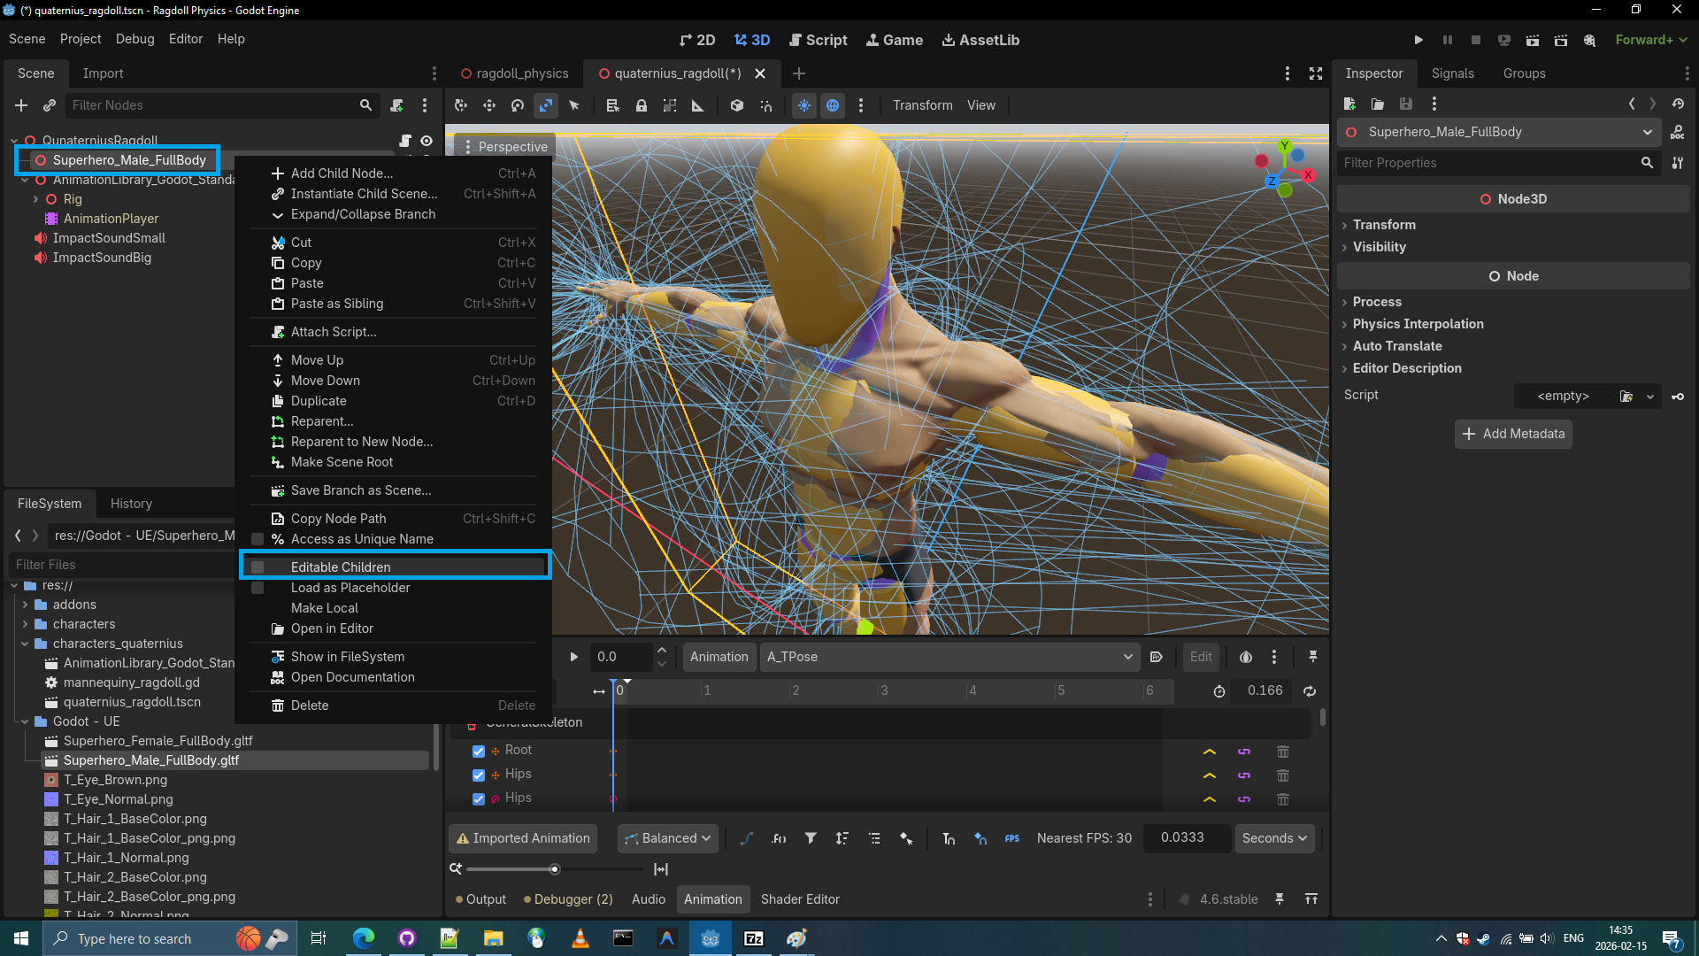
Task: Toggle preview sunlight icon in viewport toolbar
Action: coord(803,105)
